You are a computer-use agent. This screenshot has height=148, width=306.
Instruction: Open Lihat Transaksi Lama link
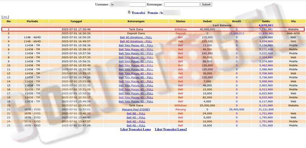(x=135, y=129)
